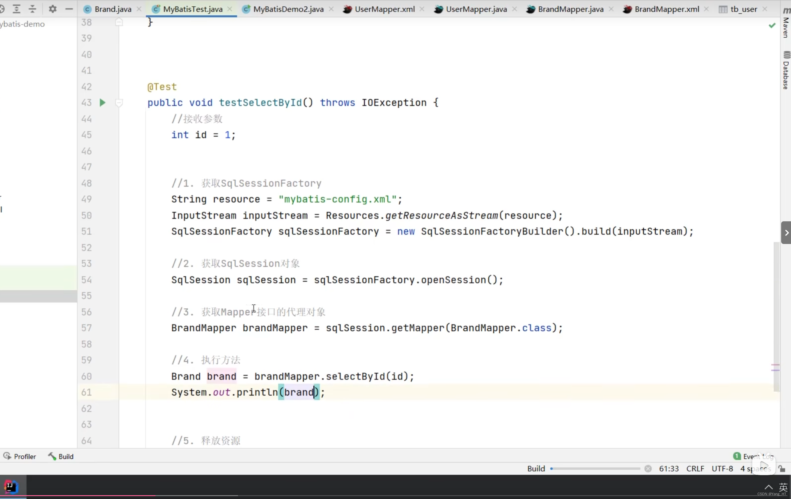791x499 pixels.
Task: Open project view settings gear
Action: (x=53, y=9)
